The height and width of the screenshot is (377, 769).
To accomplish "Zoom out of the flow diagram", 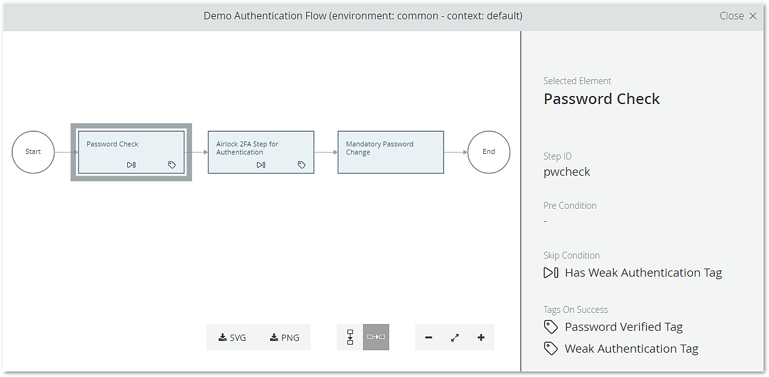I will click(428, 338).
